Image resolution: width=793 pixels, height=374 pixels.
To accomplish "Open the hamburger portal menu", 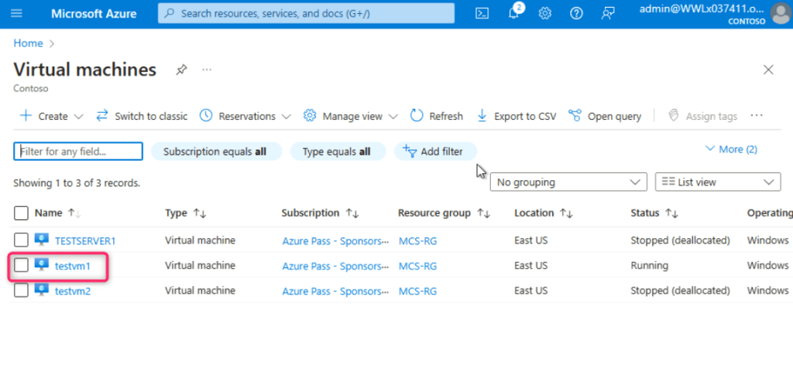I will point(17,13).
